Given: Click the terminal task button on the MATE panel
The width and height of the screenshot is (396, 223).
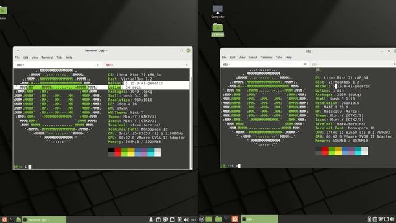Looking at the screenshot, I should coord(259,219).
